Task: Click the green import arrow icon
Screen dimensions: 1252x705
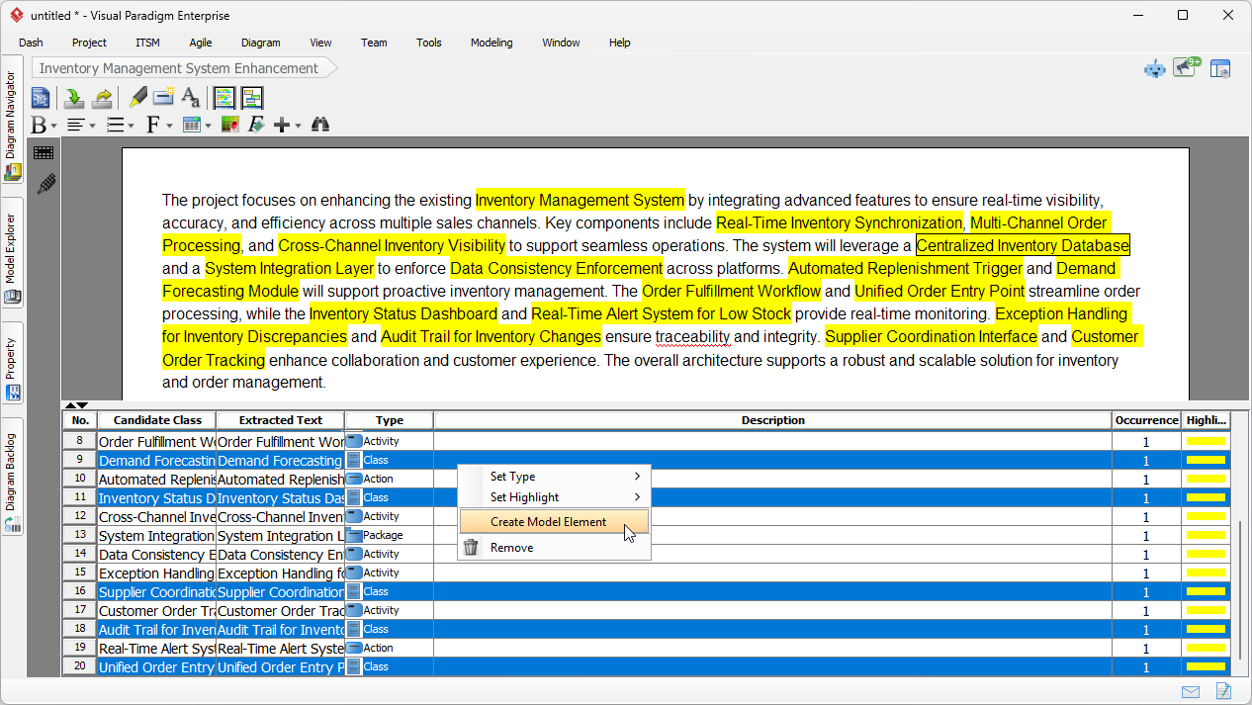Action: [72, 98]
